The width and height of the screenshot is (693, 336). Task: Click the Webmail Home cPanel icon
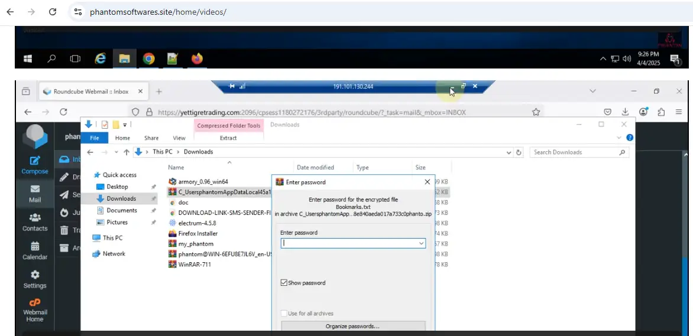point(35,303)
